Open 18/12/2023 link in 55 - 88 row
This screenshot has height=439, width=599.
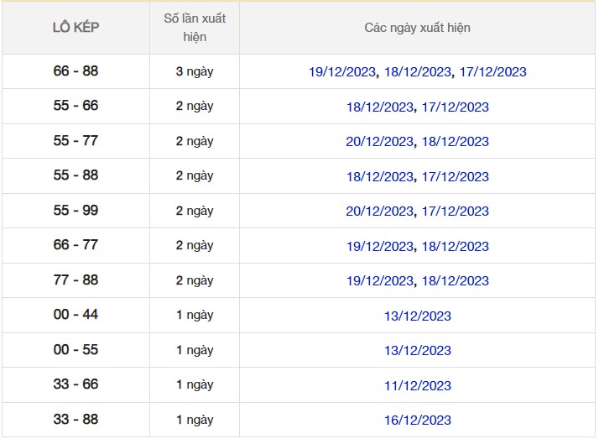(379, 177)
